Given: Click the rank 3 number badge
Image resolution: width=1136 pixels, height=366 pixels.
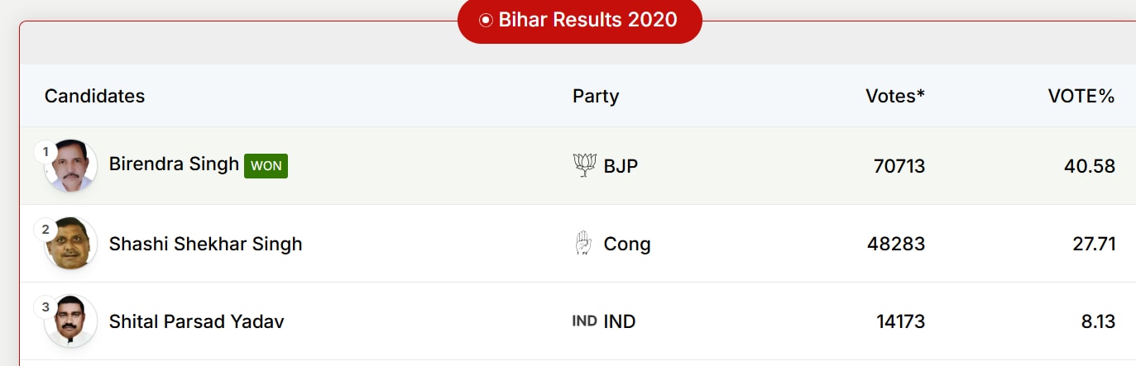Looking at the screenshot, I should (45, 307).
